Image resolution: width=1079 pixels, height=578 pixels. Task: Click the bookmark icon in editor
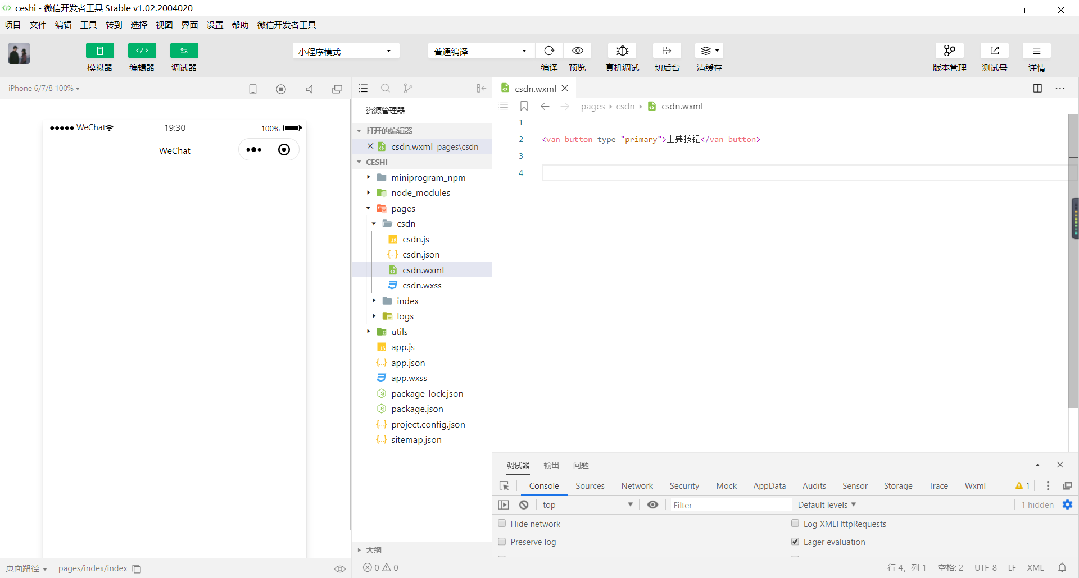coord(524,106)
